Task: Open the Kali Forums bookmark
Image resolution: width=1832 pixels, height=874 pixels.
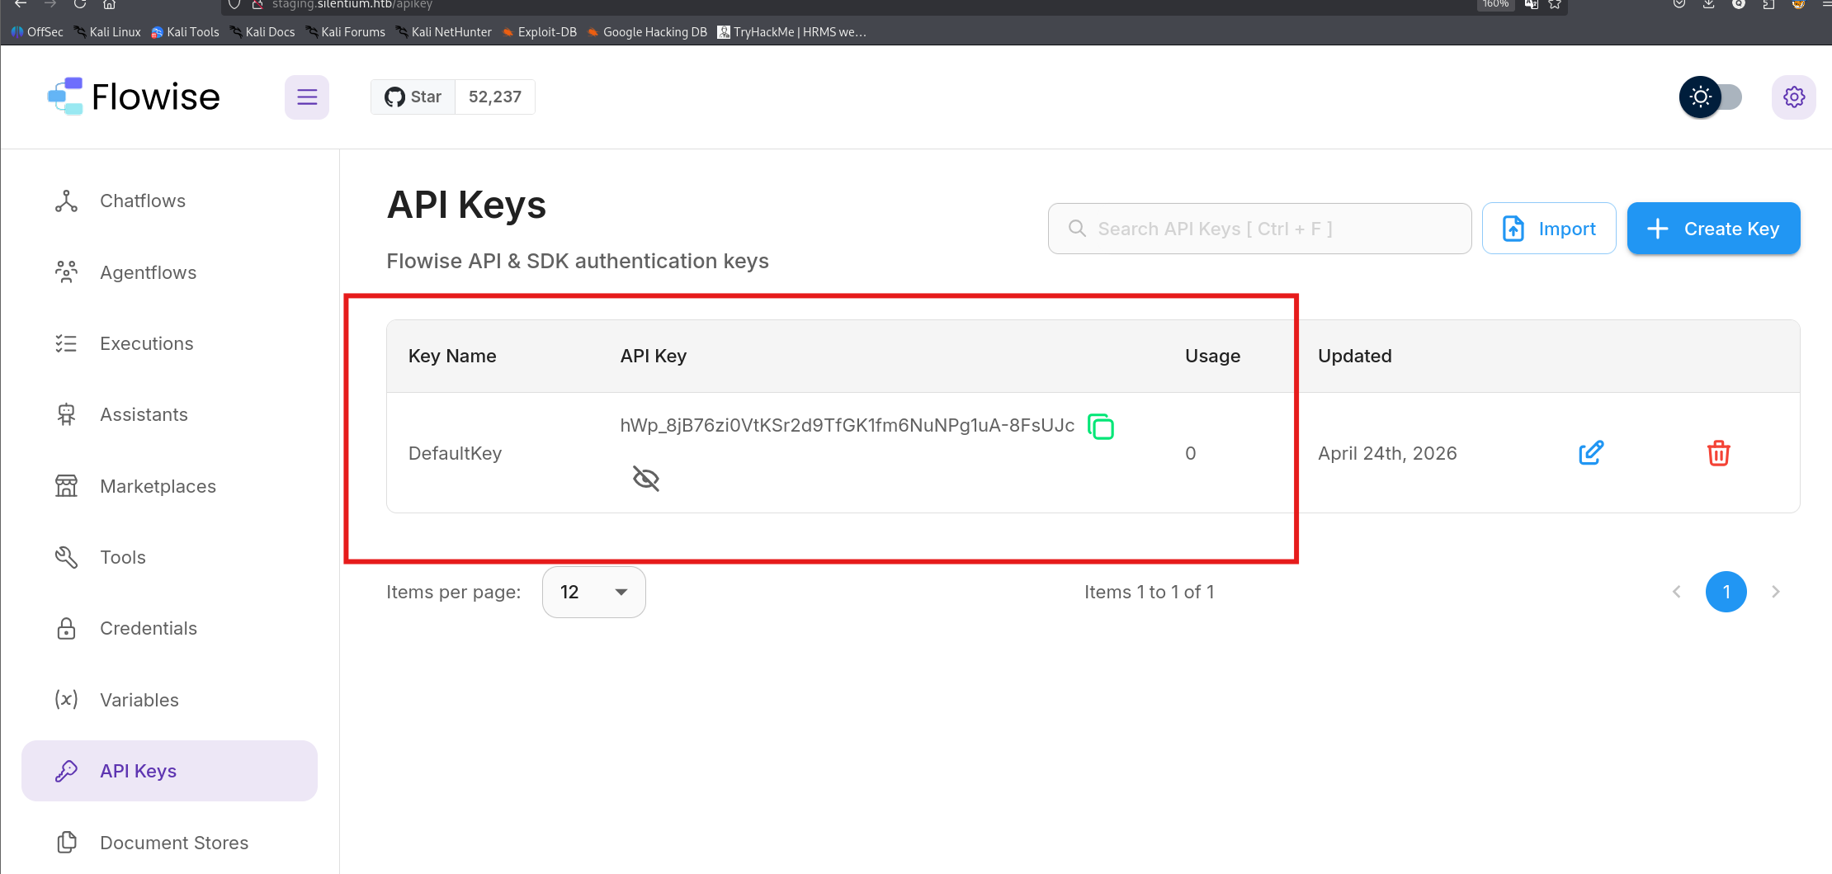Action: click(x=345, y=32)
